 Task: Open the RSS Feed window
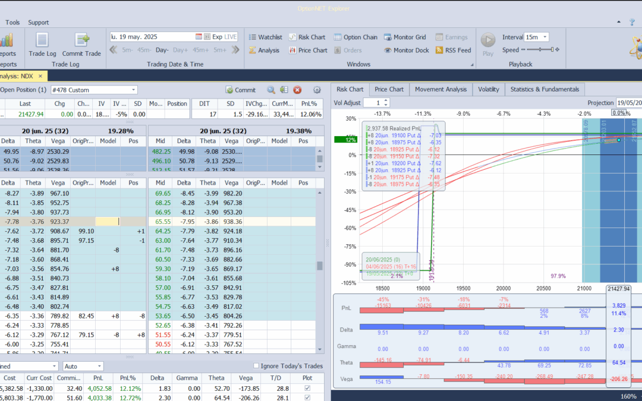(x=453, y=50)
